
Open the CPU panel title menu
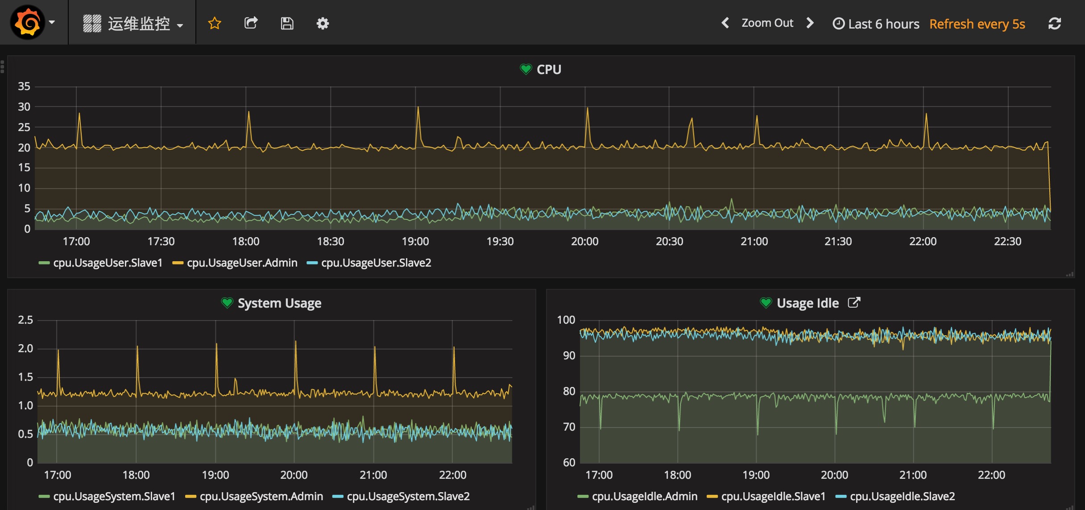click(x=549, y=70)
